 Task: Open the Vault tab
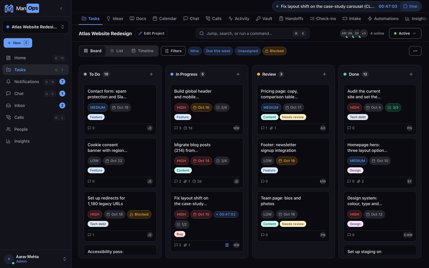point(264,18)
